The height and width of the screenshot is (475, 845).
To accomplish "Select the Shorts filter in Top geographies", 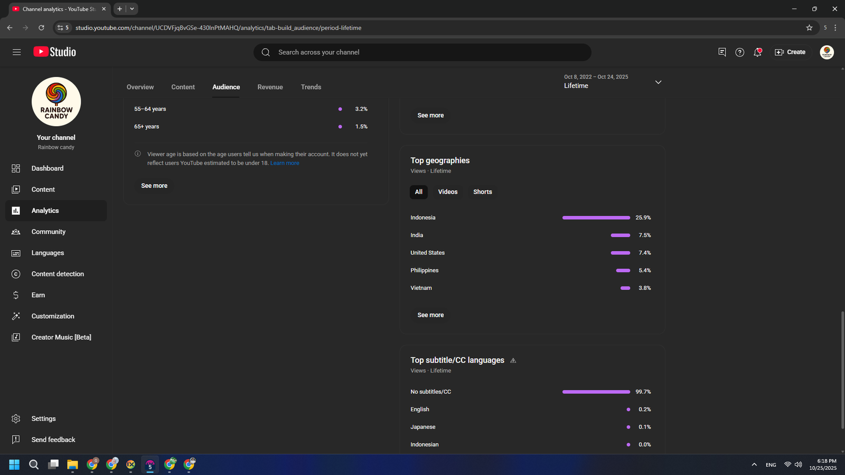I will pos(482,192).
